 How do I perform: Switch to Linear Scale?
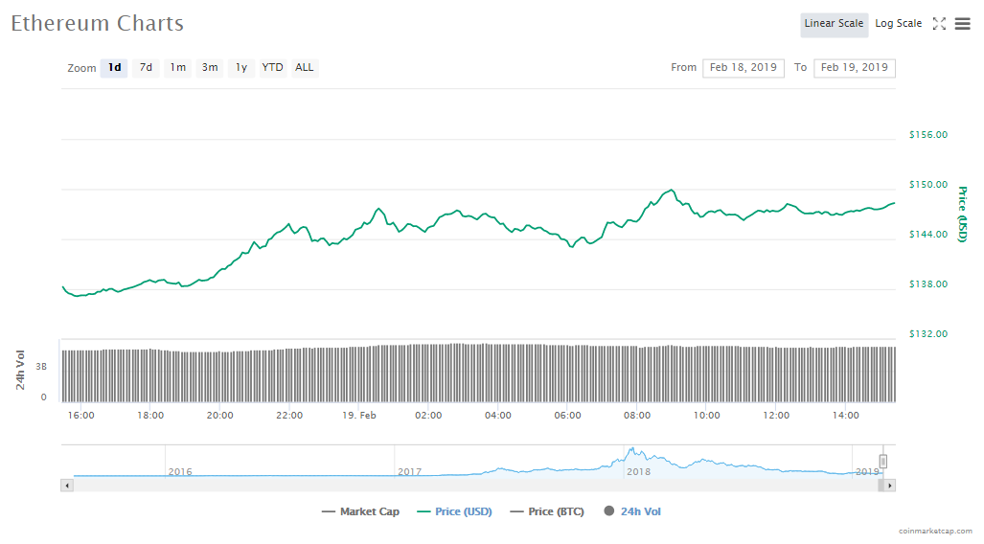pos(834,24)
